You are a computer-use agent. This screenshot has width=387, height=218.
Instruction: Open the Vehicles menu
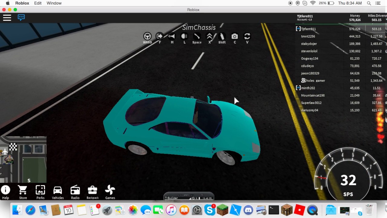[58, 192]
